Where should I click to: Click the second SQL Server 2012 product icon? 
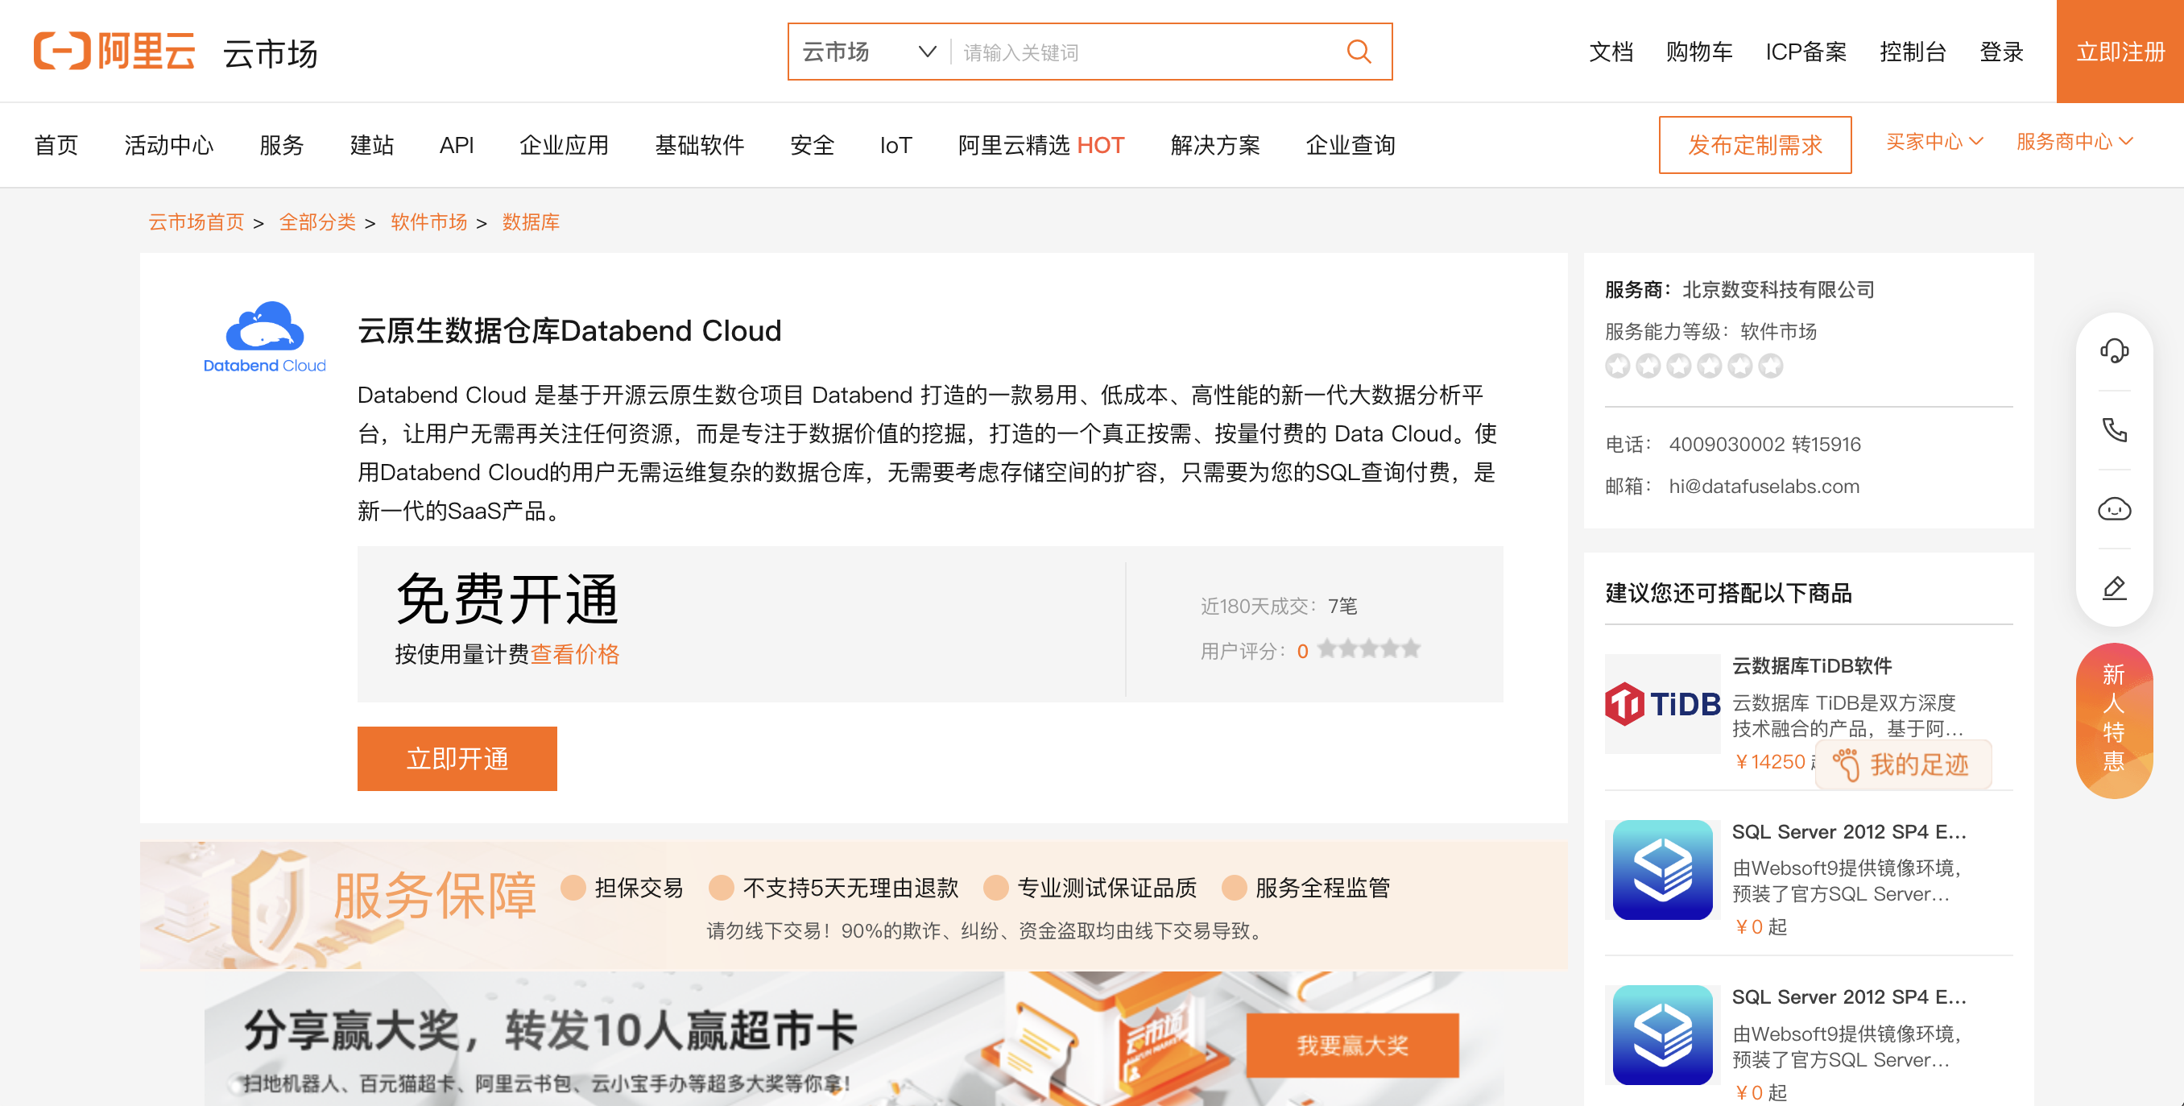click(1661, 1035)
